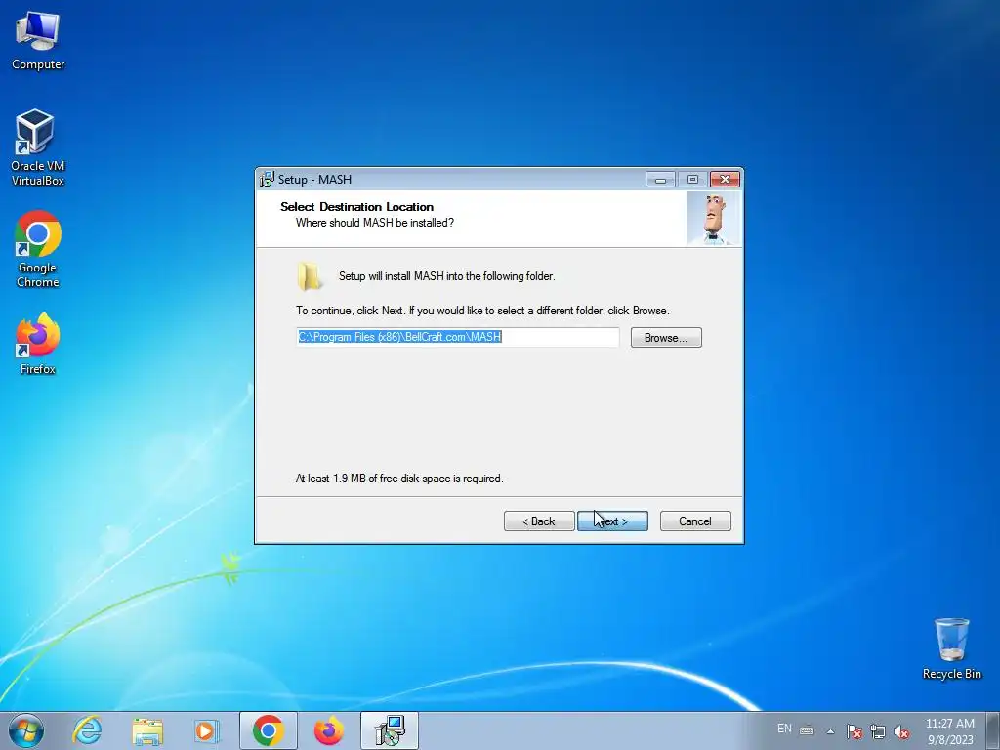Open the clock showing 11:27 AM
Screen dimensions: 1000x750
point(950,731)
